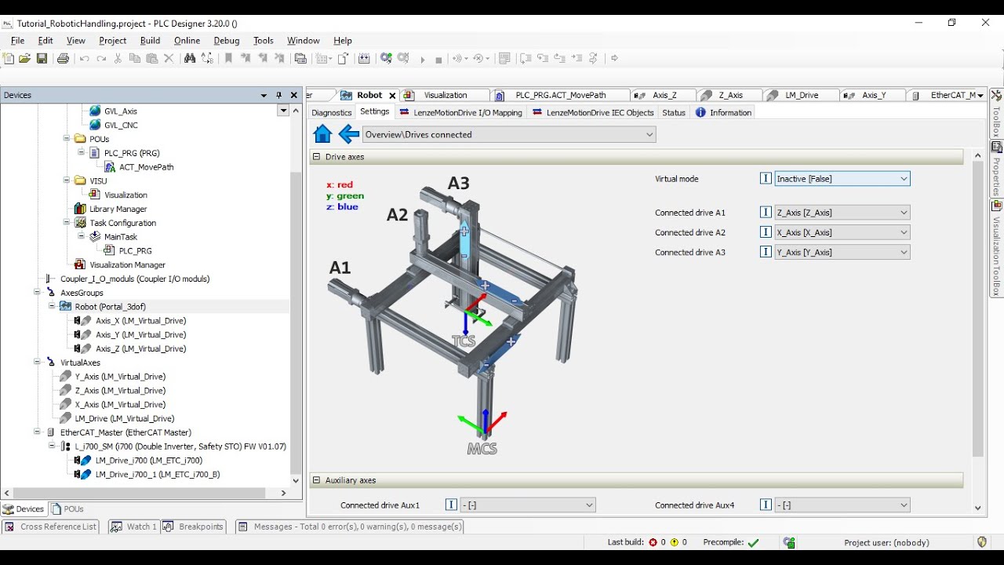Open the Debug menu
The image size is (1004, 565).
(x=227, y=41)
